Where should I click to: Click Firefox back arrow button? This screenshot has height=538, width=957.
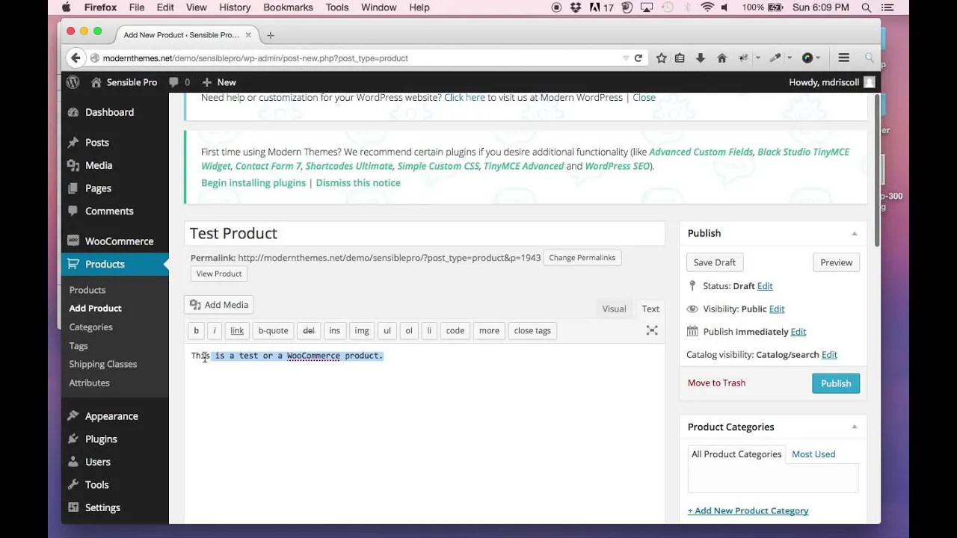pos(76,58)
